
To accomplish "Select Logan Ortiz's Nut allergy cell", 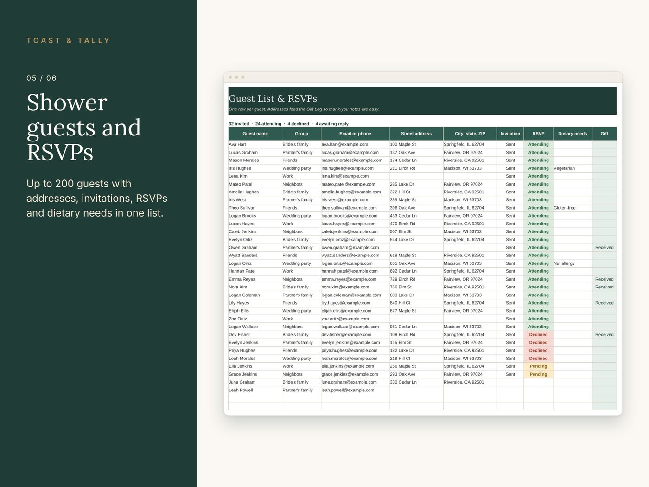I will pos(573,263).
